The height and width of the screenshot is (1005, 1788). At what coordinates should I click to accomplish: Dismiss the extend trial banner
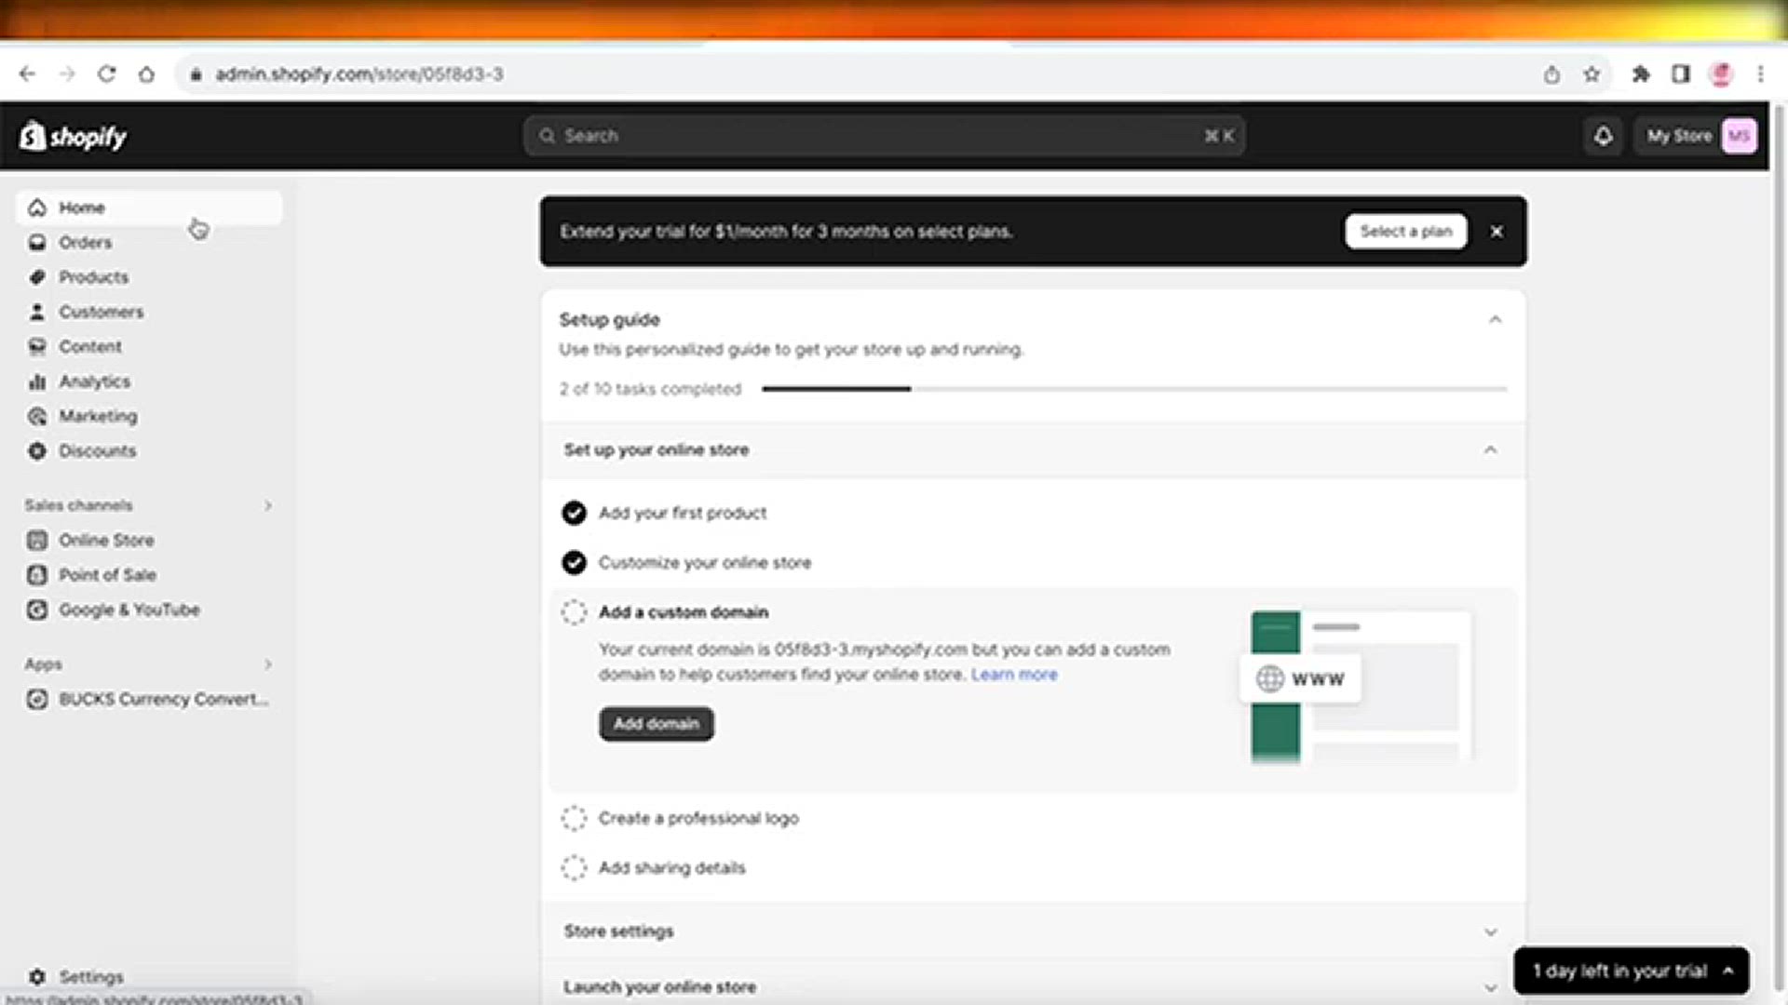coord(1497,232)
